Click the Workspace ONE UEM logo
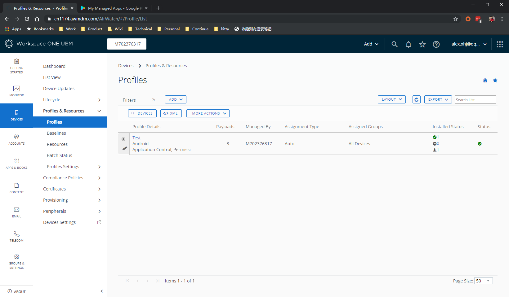 pyautogui.click(x=39, y=44)
